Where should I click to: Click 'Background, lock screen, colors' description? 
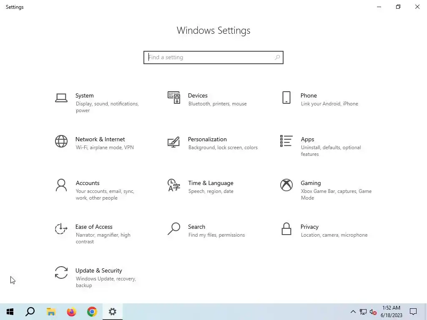[223, 147]
